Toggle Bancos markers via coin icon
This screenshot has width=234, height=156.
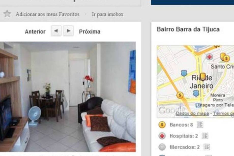[162, 125]
